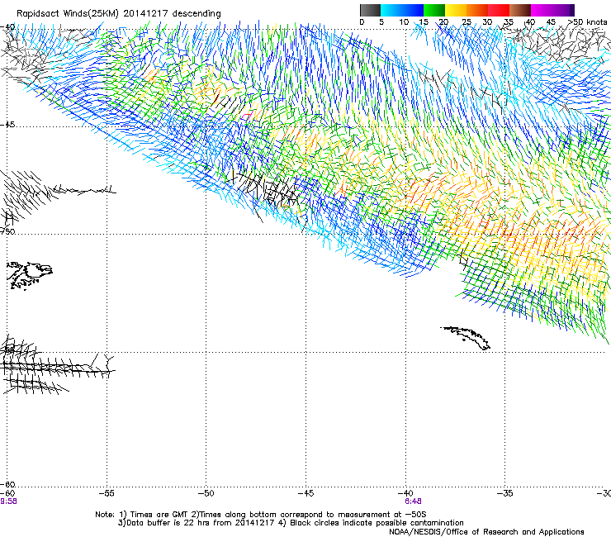Click the '>50 knots' legend label
Image resolution: width=611 pixels, height=537 pixels.
pyautogui.click(x=587, y=22)
